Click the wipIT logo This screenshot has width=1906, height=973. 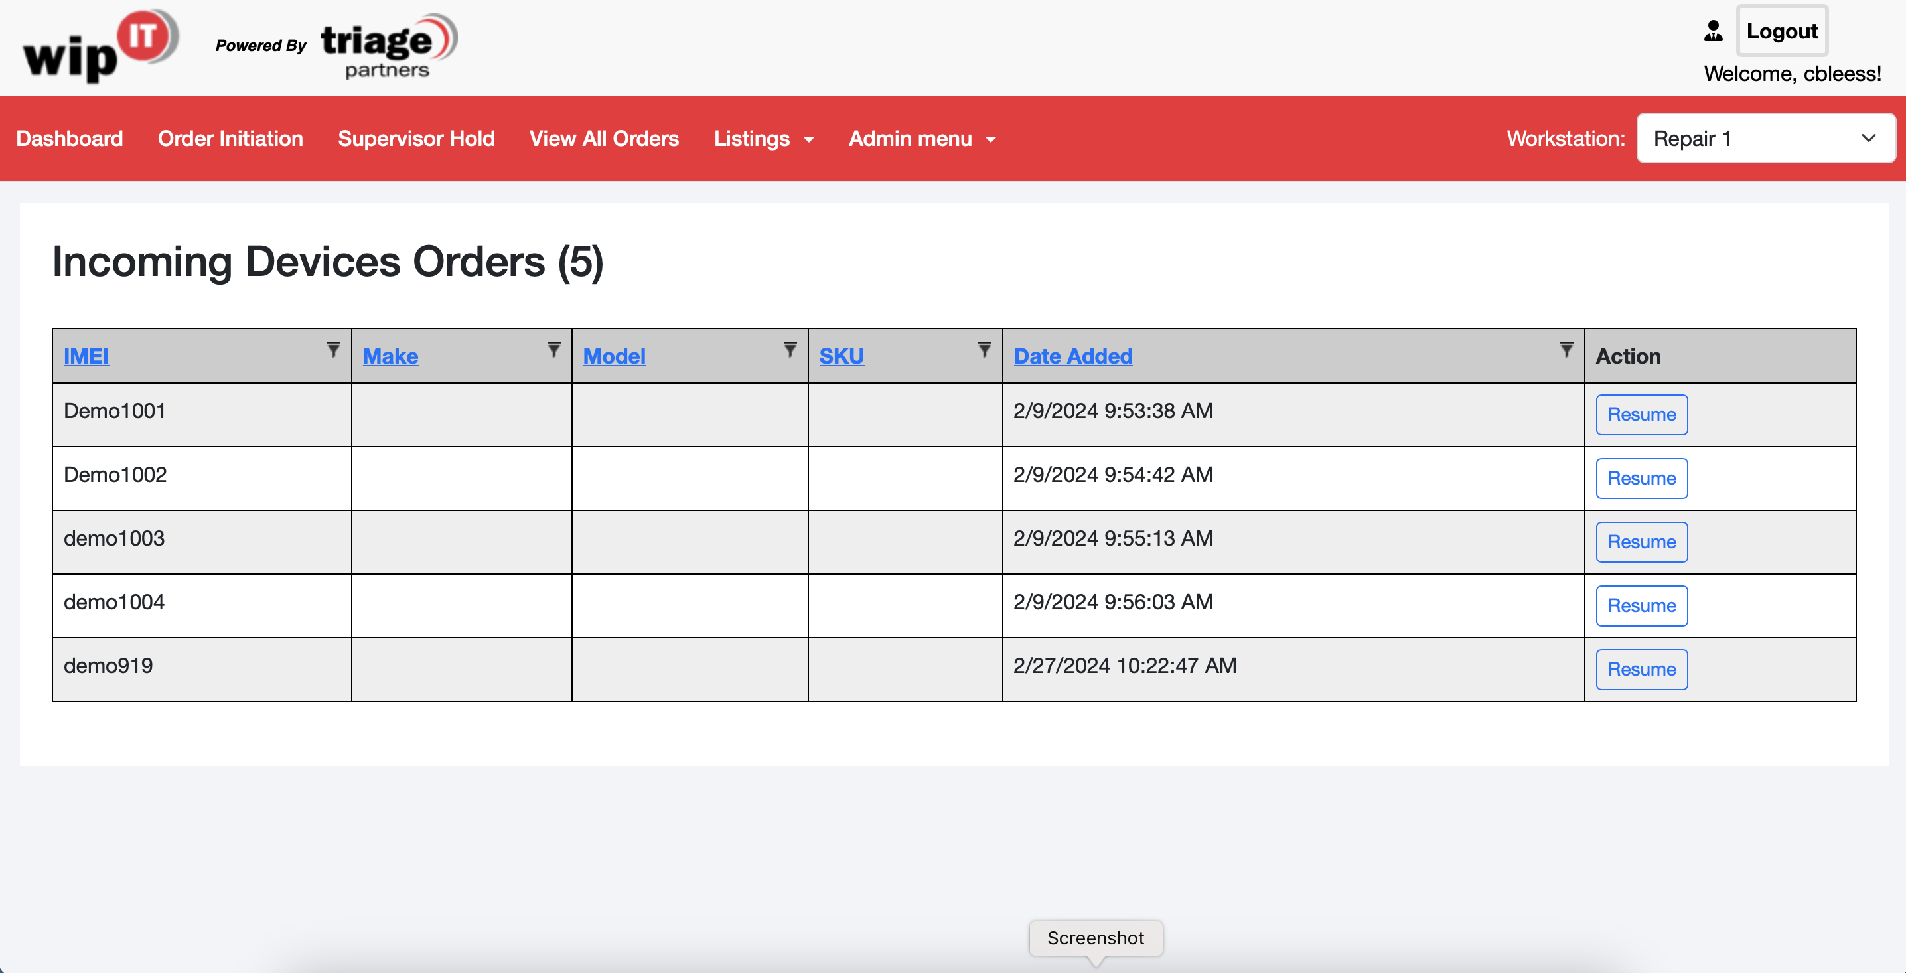pyautogui.click(x=100, y=46)
